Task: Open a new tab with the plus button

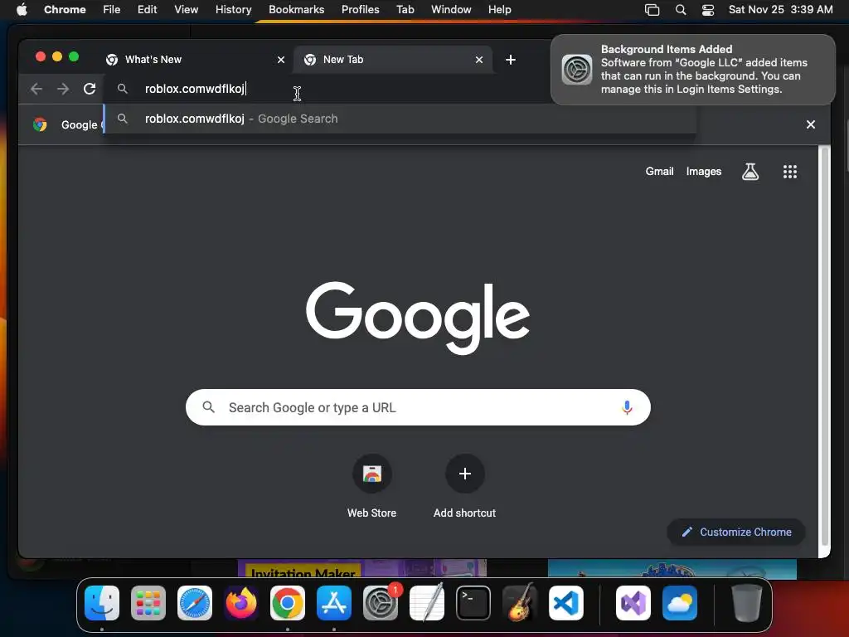Action: [x=511, y=60]
